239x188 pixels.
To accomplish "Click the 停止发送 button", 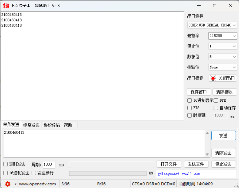I will tap(224, 164).
